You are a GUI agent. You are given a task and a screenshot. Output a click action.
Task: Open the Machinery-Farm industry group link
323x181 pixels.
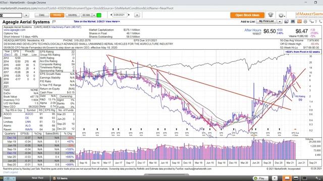[x=66, y=27]
